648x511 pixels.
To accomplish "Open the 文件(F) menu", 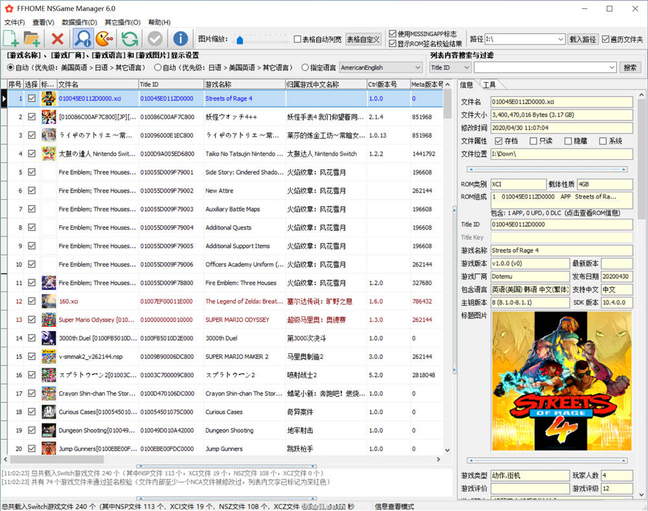I will click(14, 22).
